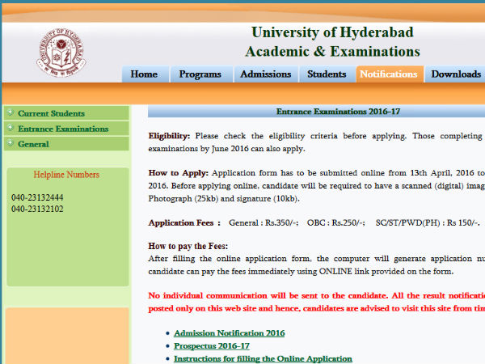Open the Downloads tab

(455, 74)
